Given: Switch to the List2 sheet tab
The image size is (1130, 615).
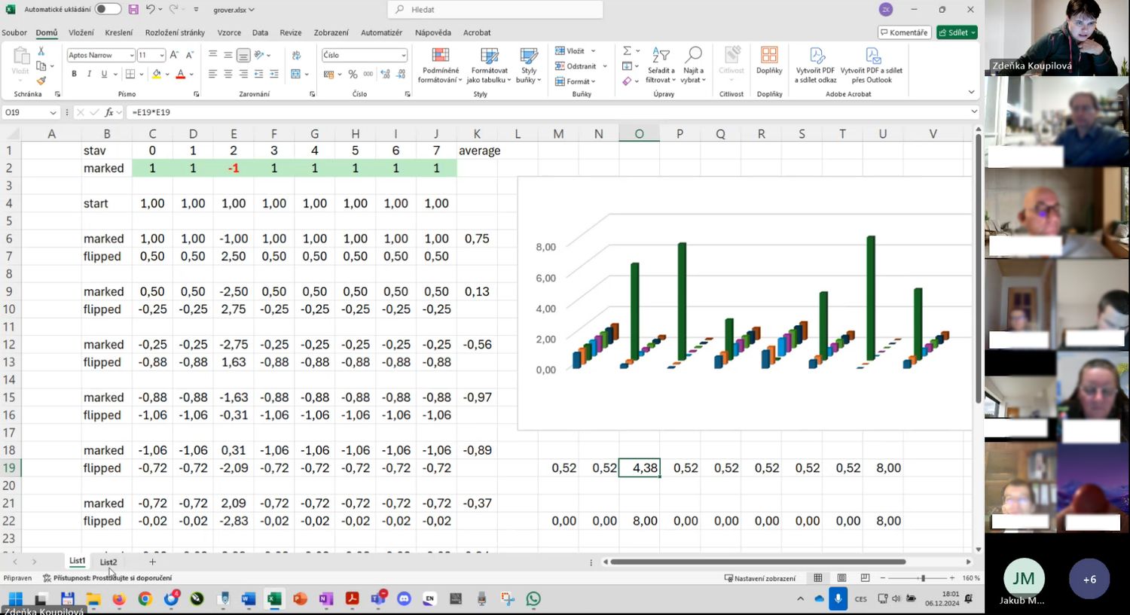Looking at the screenshot, I should point(108,562).
